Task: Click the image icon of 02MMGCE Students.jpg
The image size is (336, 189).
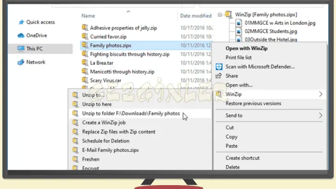Action: (x=238, y=31)
